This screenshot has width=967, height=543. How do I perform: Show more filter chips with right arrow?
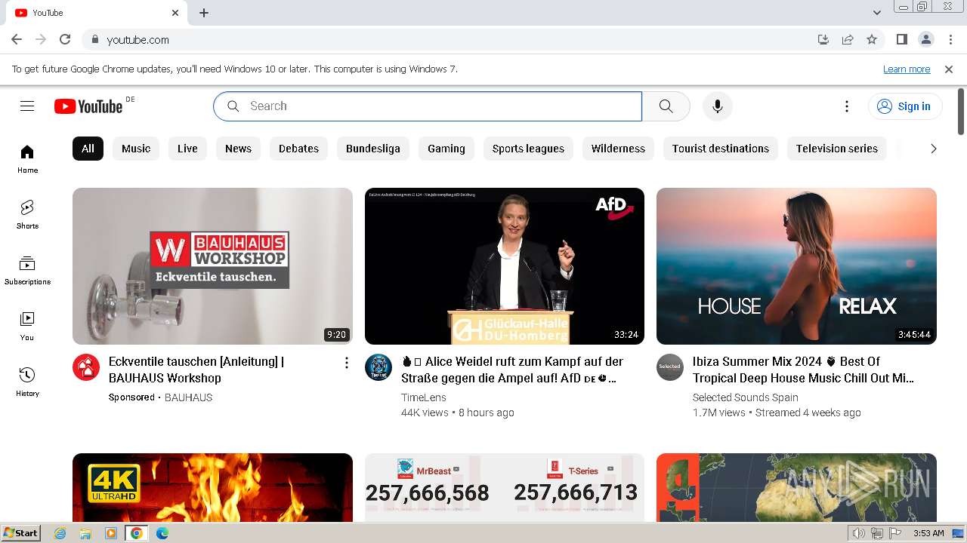point(933,149)
